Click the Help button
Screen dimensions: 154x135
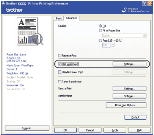click(x=139, y=130)
